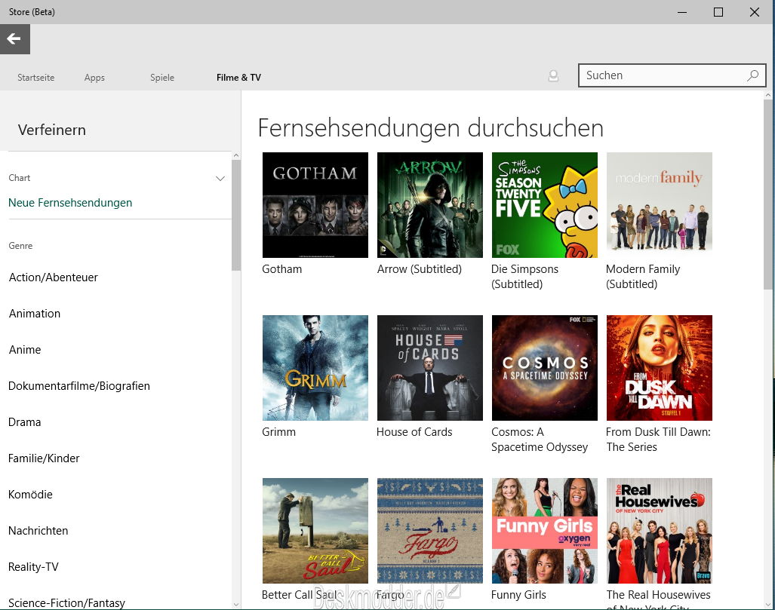Open the House of Cards thumbnail
This screenshot has height=610, width=775.
430,368
